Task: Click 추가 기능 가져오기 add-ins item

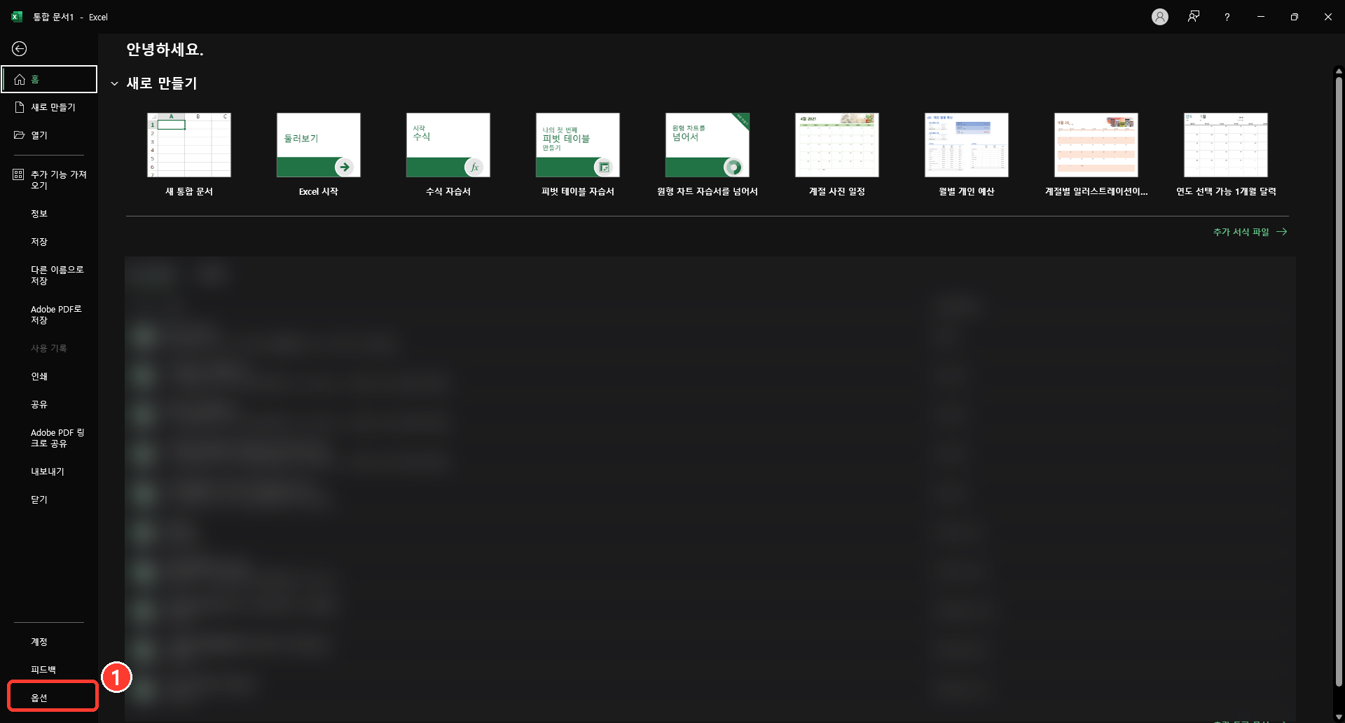Action: click(49, 180)
